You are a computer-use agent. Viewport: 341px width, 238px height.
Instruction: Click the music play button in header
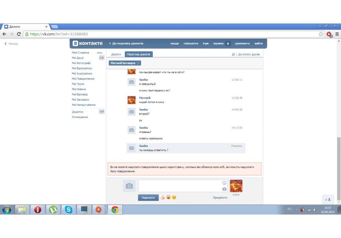[228, 44]
